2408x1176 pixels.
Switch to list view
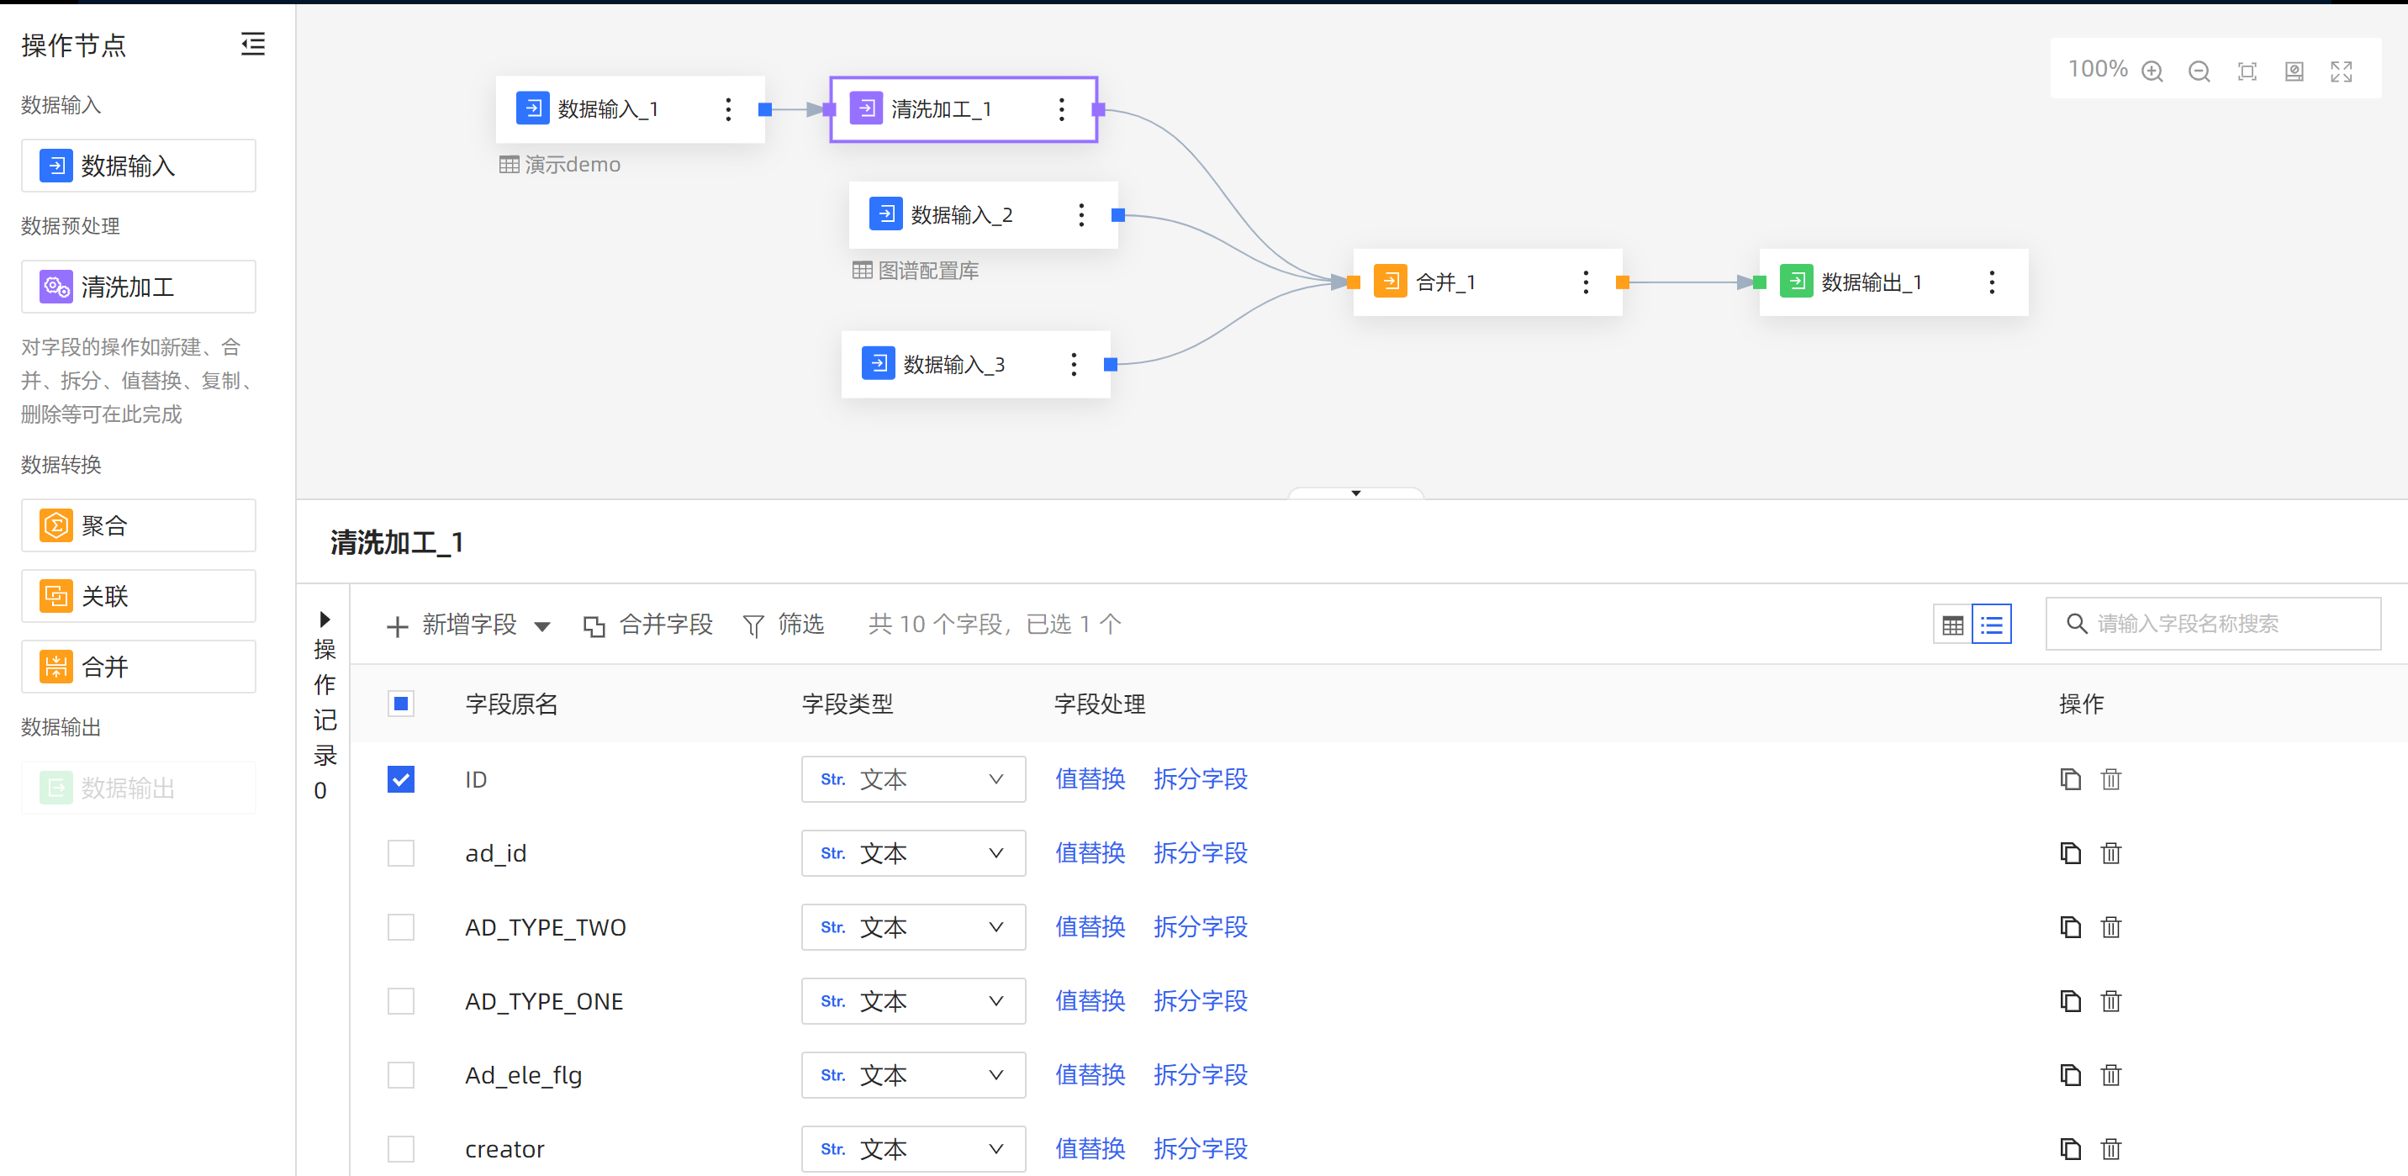pyautogui.click(x=1992, y=625)
